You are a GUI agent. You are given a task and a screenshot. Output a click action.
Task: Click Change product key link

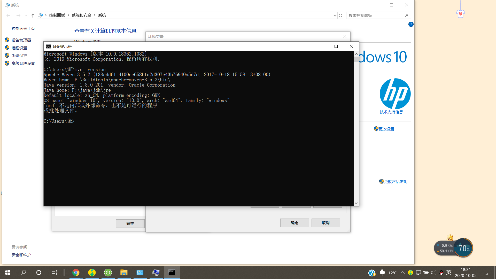click(396, 182)
